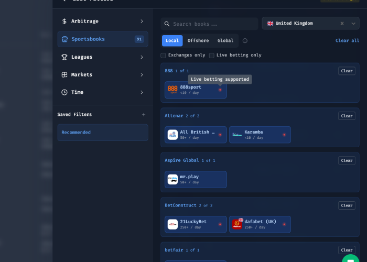Click the Search books input field

(x=210, y=24)
